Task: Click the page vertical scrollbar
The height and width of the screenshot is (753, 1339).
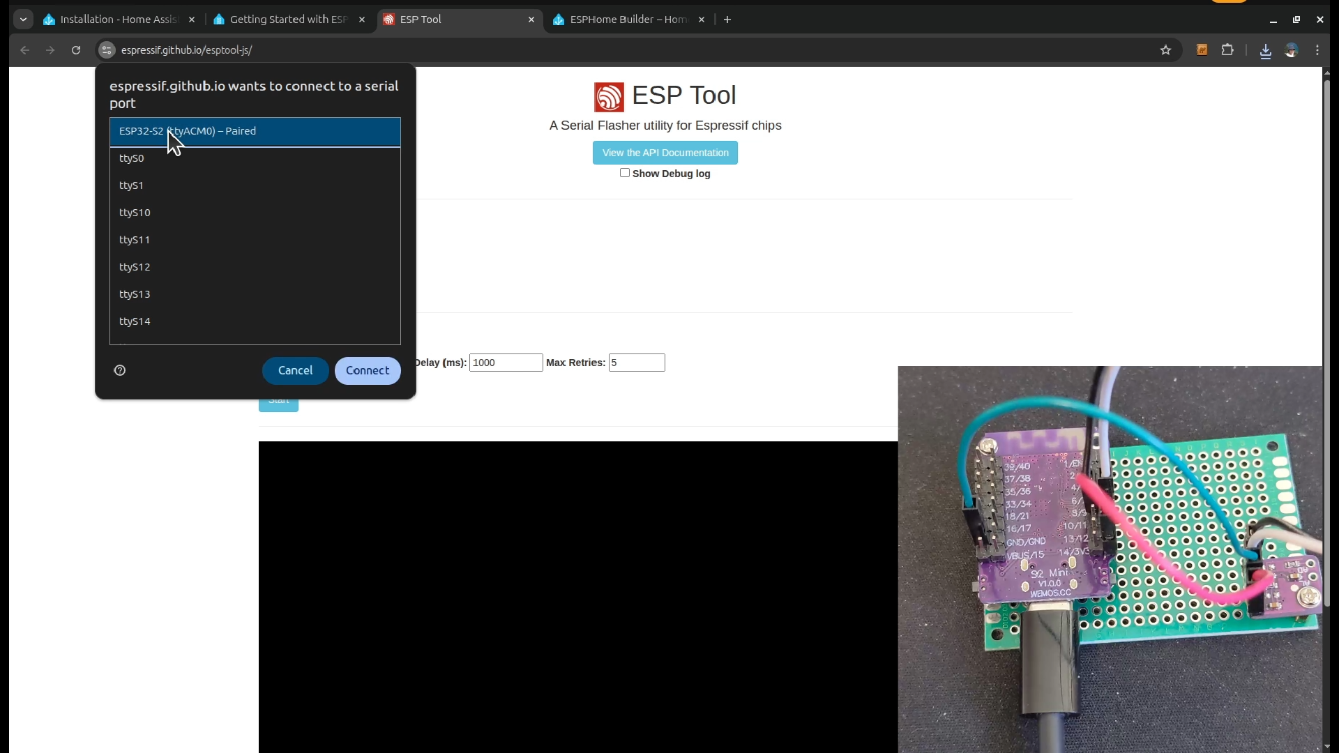Action: (x=1327, y=342)
